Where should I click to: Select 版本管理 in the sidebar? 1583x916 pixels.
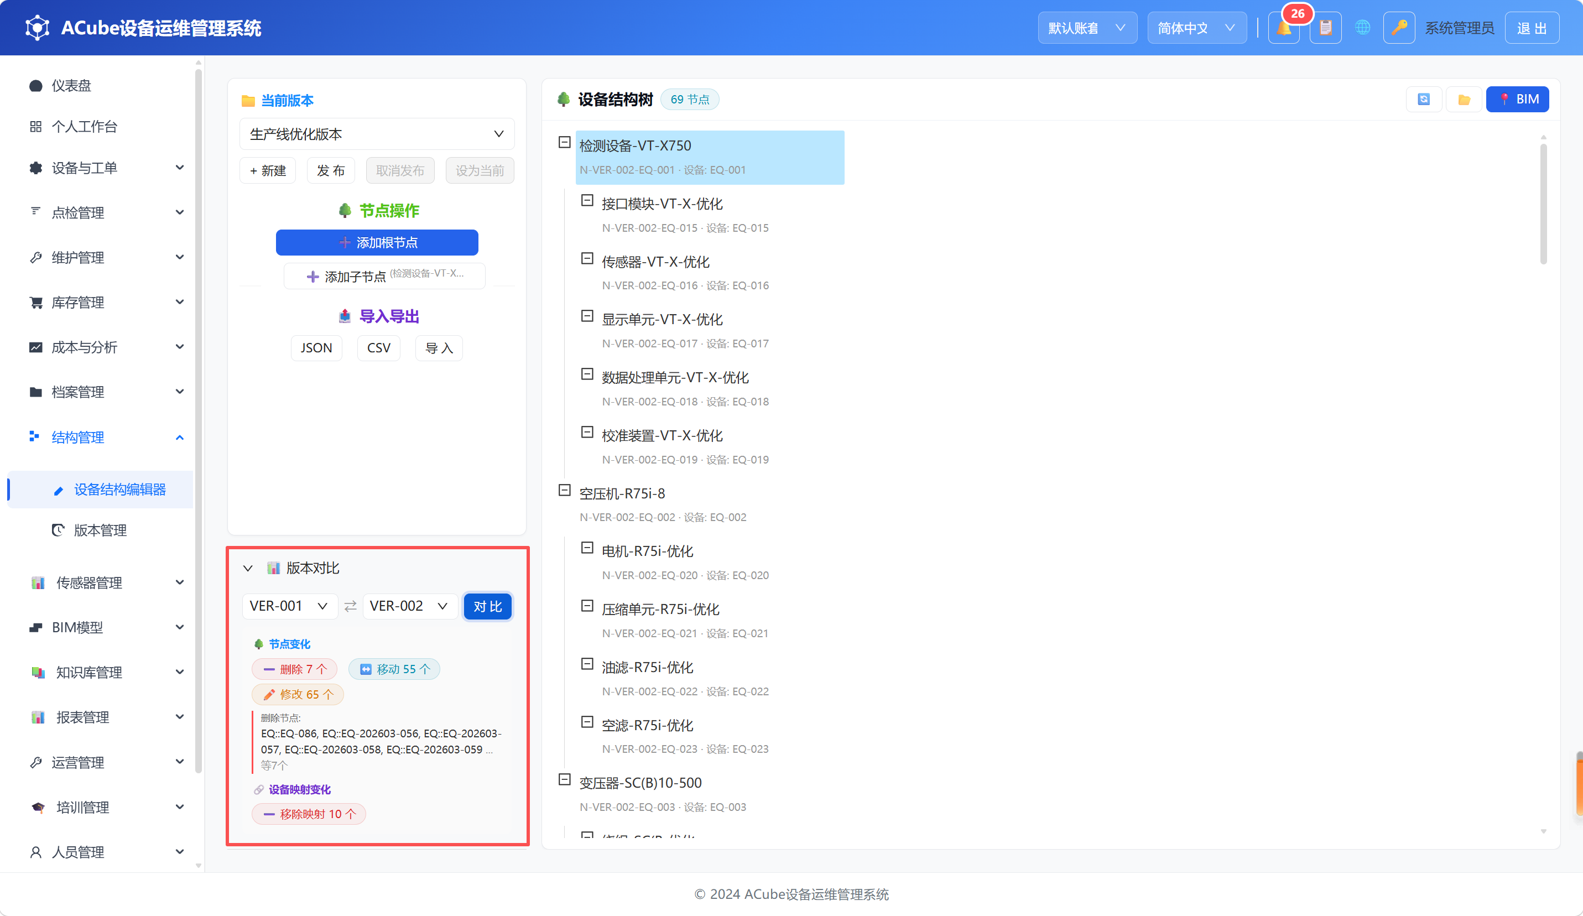[x=101, y=531]
